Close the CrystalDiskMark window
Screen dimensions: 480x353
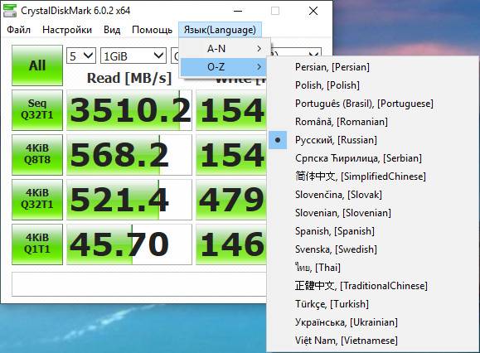313,11
